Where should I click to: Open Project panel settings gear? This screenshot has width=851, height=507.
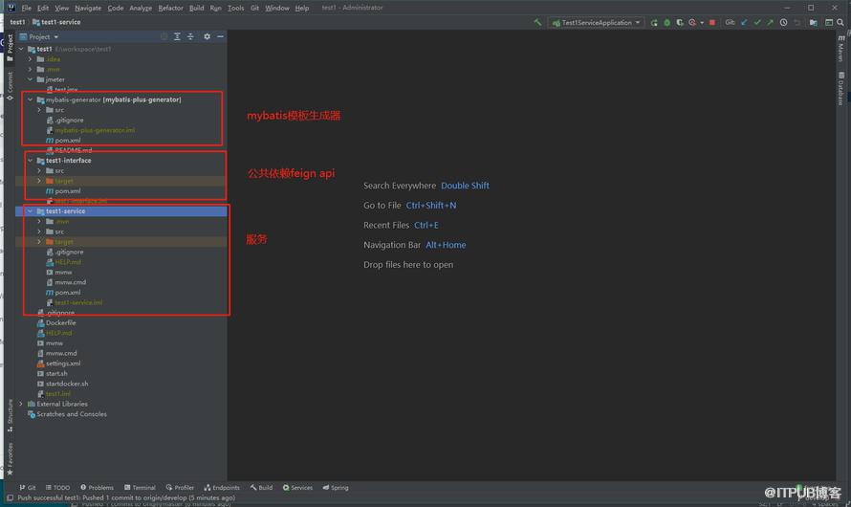(207, 36)
